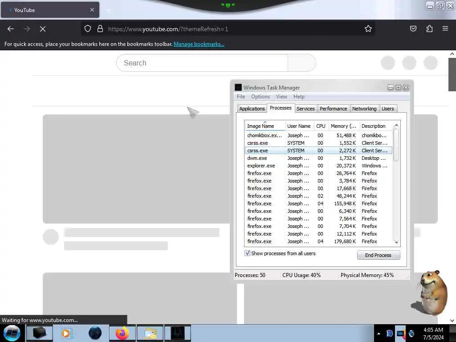The image size is (456, 342).
Task: Click the browser back arrow
Action: tap(11, 29)
